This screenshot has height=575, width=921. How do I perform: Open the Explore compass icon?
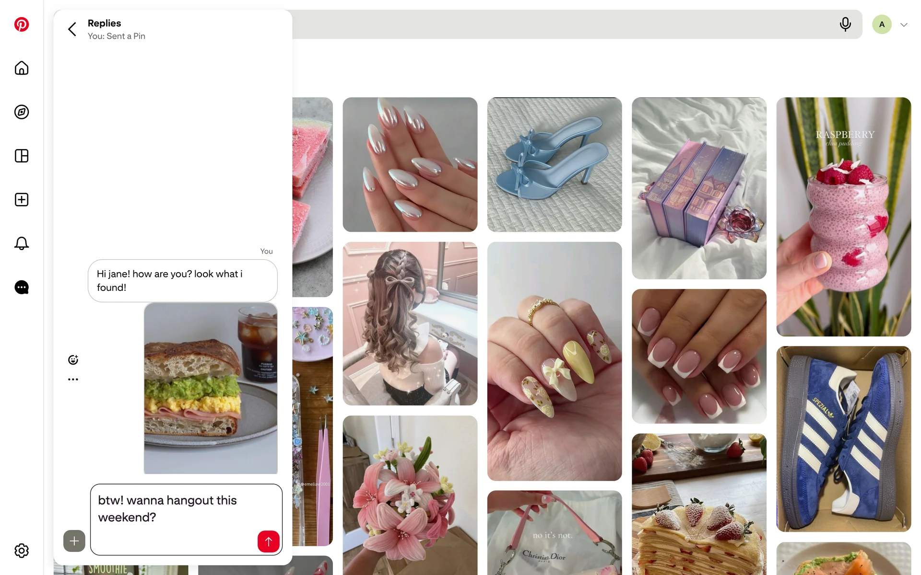[x=22, y=112]
